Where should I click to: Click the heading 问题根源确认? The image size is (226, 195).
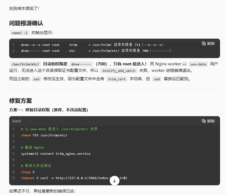26,23
